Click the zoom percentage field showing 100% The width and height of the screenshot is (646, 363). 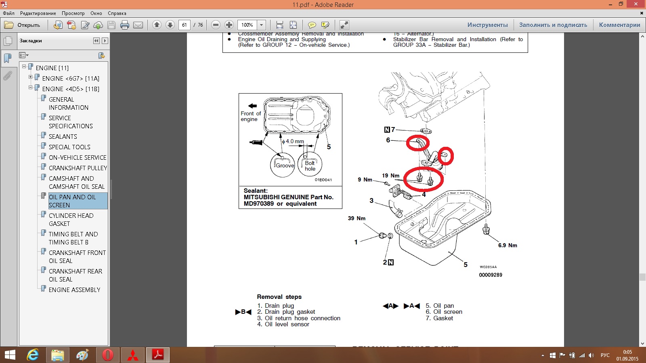pos(247,25)
